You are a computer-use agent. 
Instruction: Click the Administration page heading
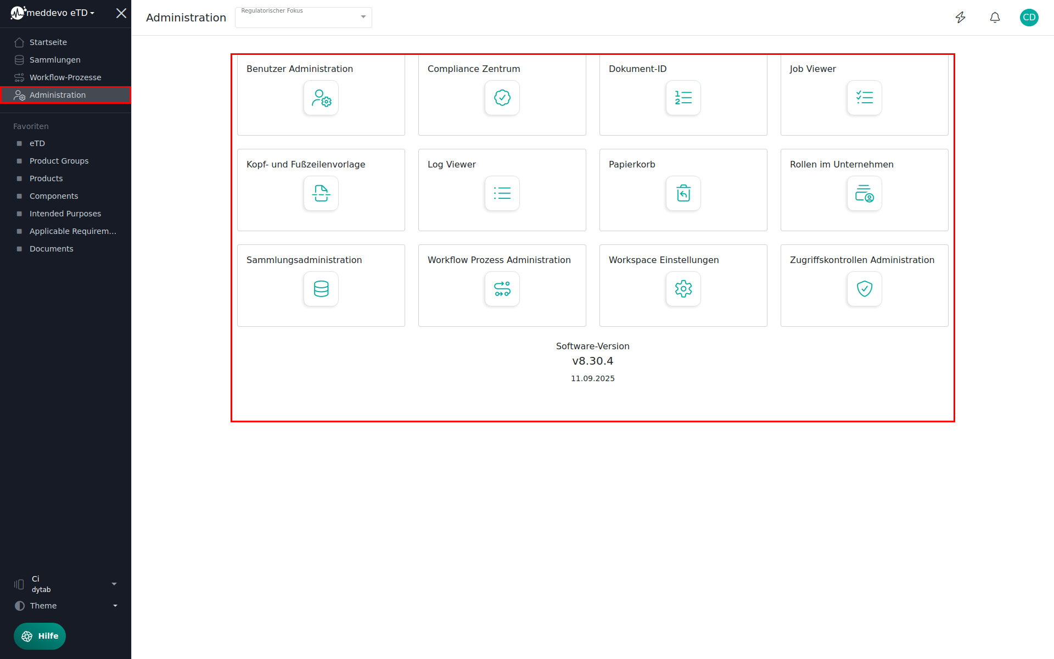[x=186, y=18]
